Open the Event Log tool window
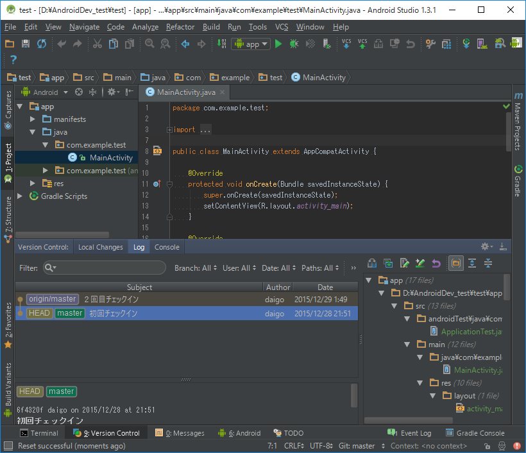The image size is (526, 453). tap(409, 433)
